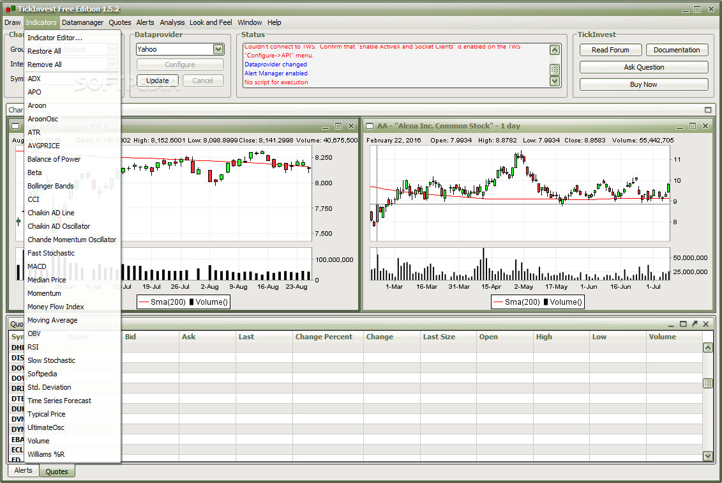Open the Quotes menu in menu bar

(x=120, y=22)
